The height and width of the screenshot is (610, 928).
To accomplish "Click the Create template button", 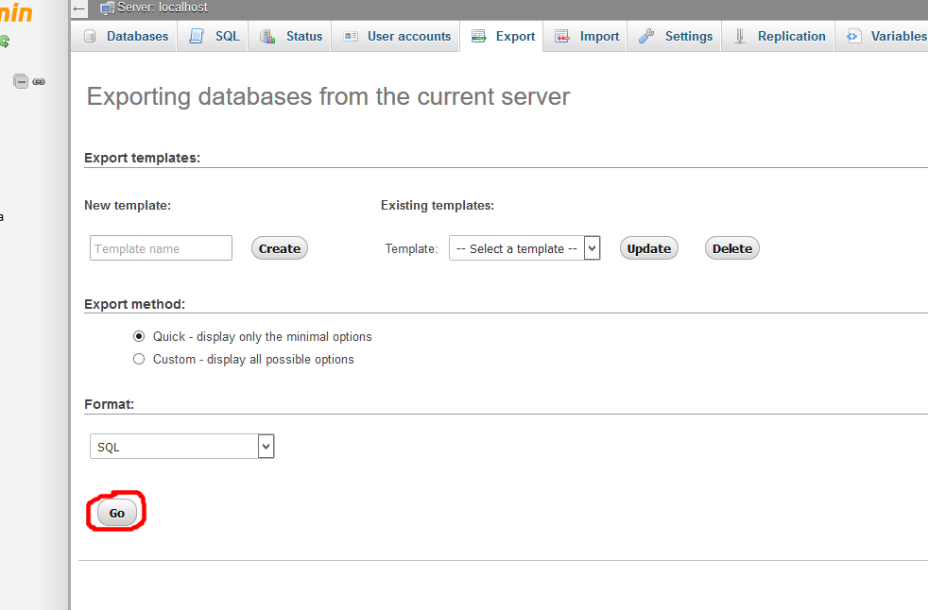I will point(280,248).
